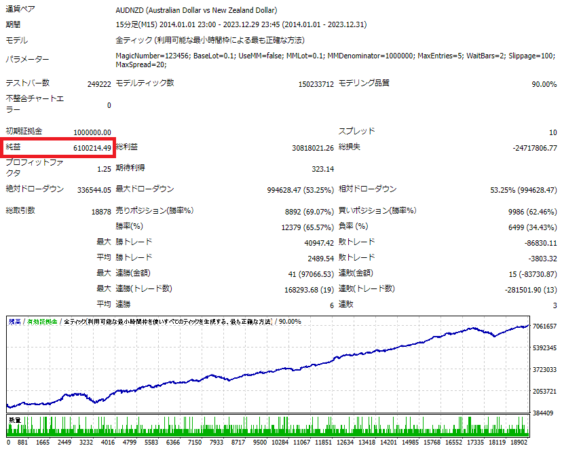
Task: Click the model ticks value 150233712
Action: pos(316,84)
